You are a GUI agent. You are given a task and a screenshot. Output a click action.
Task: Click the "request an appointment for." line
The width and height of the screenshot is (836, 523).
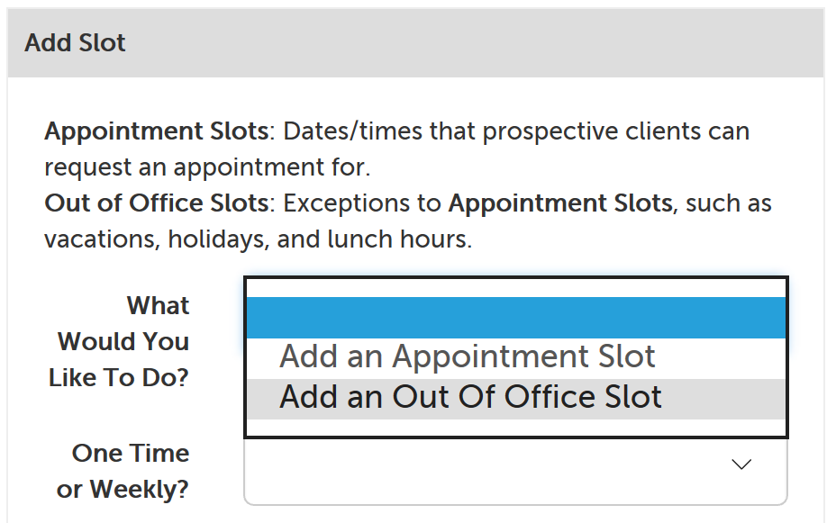pyautogui.click(x=207, y=167)
